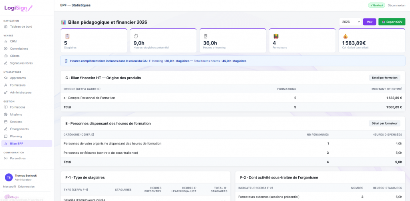
Task: Select Signatures libres menu entry
Action: (x=27, y=63)
